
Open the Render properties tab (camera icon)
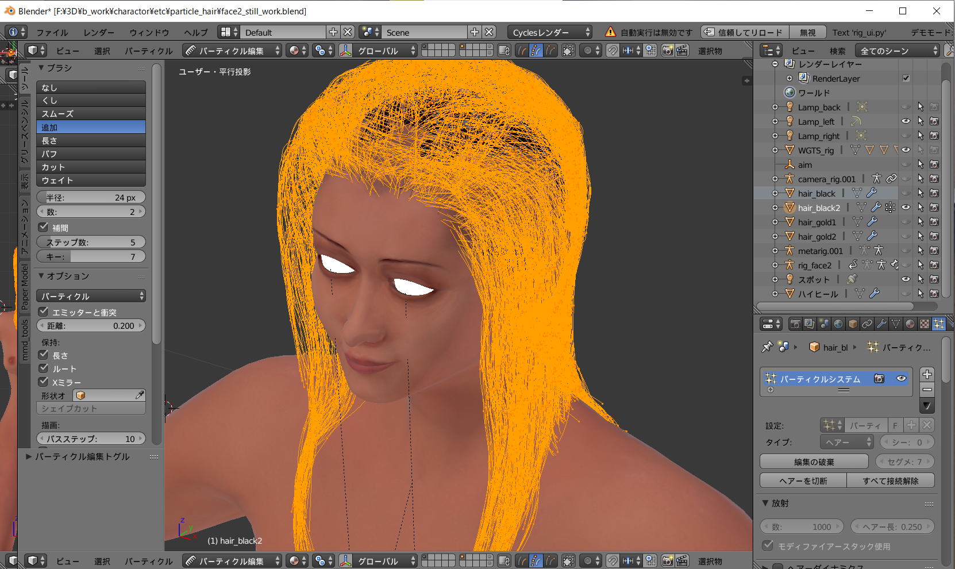click(795, 324)
